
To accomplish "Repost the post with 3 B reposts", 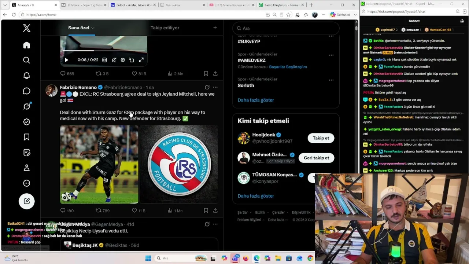I will tap(102, 73).
